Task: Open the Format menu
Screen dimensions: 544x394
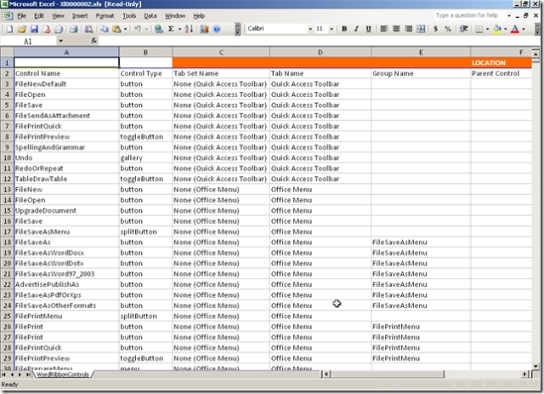Action: click(105, 15)
